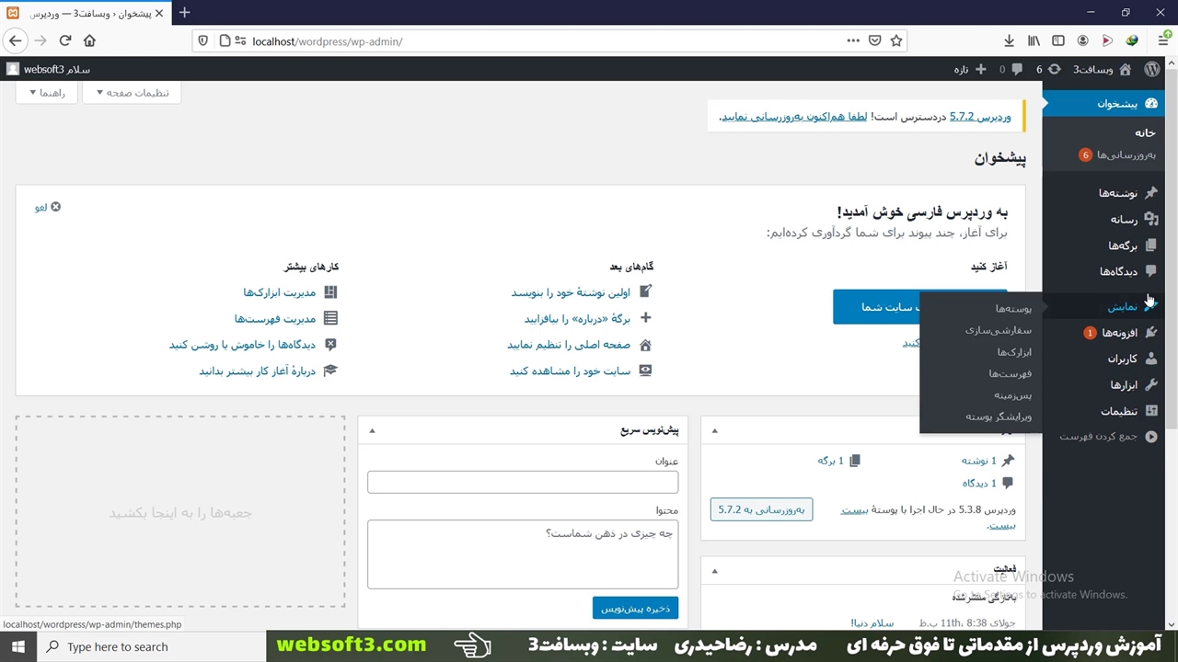Click the عنوان title input field
Viewport: 1178px width, 662px height.
tap(523, 482)
